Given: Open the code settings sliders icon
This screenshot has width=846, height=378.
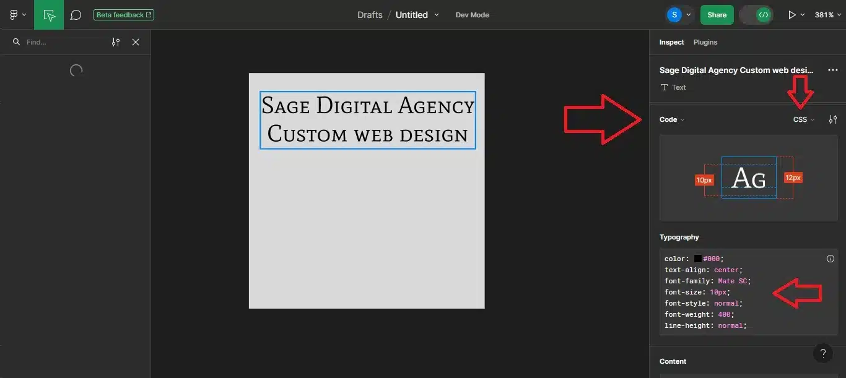Looking at the screenshot, I should tap(832, 119).
